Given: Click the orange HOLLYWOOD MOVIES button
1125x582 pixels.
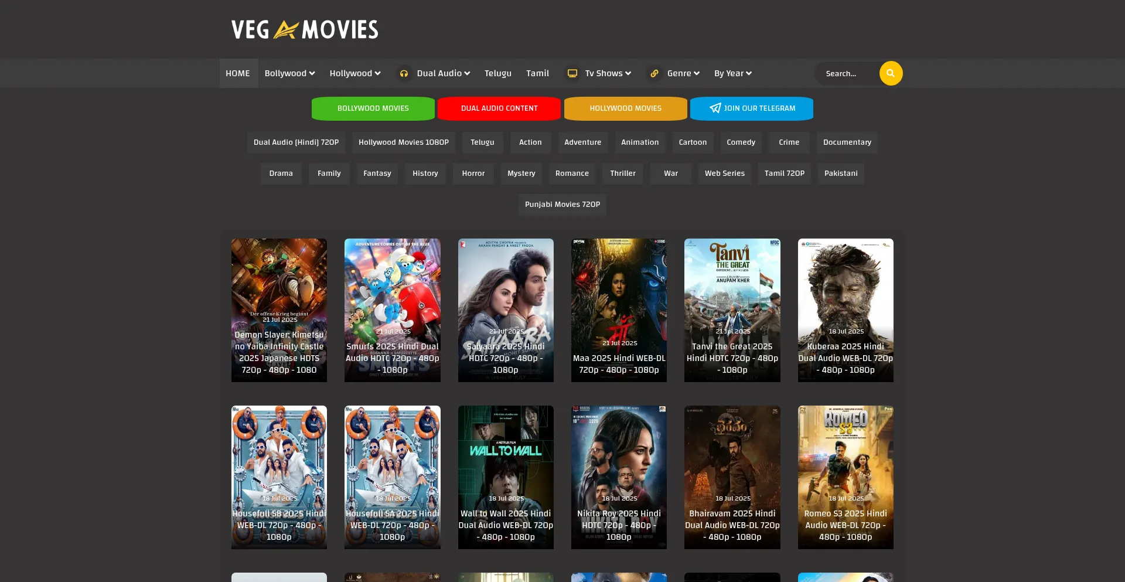Looking at the screenshot, I should (626, 108).
